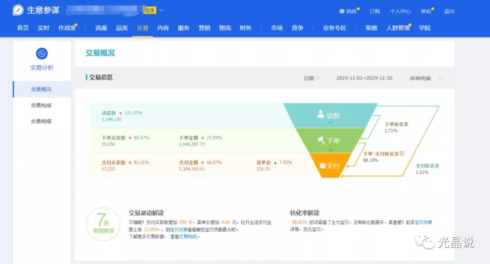Viewport: 490px width, 264px height.
Task: Click the 7天数据解读 circular badge
Action: [x=103, y=224]
